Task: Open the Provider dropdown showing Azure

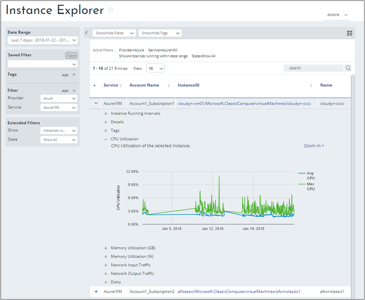Action: pos(59,98)
